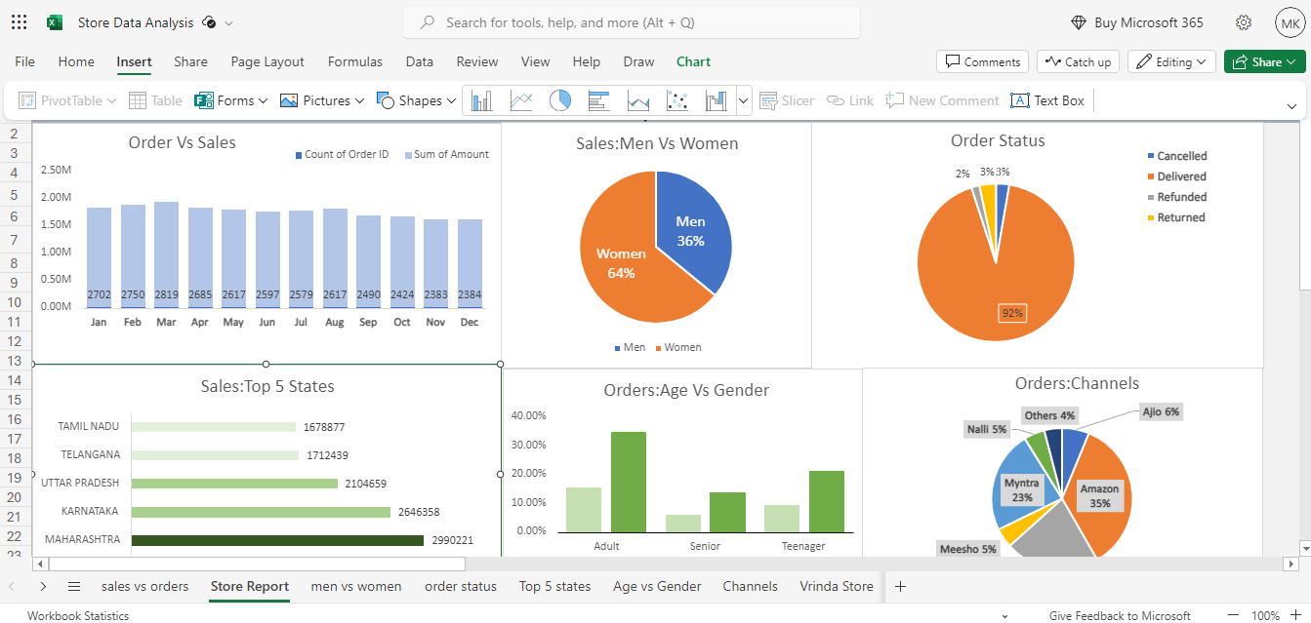Insert a pie chart from the ribbon
Screen dimensions: 1311x623
[560, 100]
